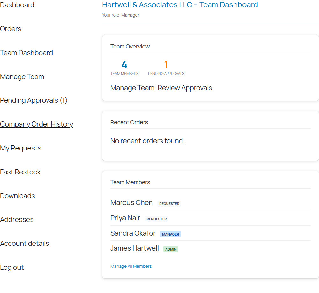Go to My Requests
319x293 pixels.
[20, 148]
